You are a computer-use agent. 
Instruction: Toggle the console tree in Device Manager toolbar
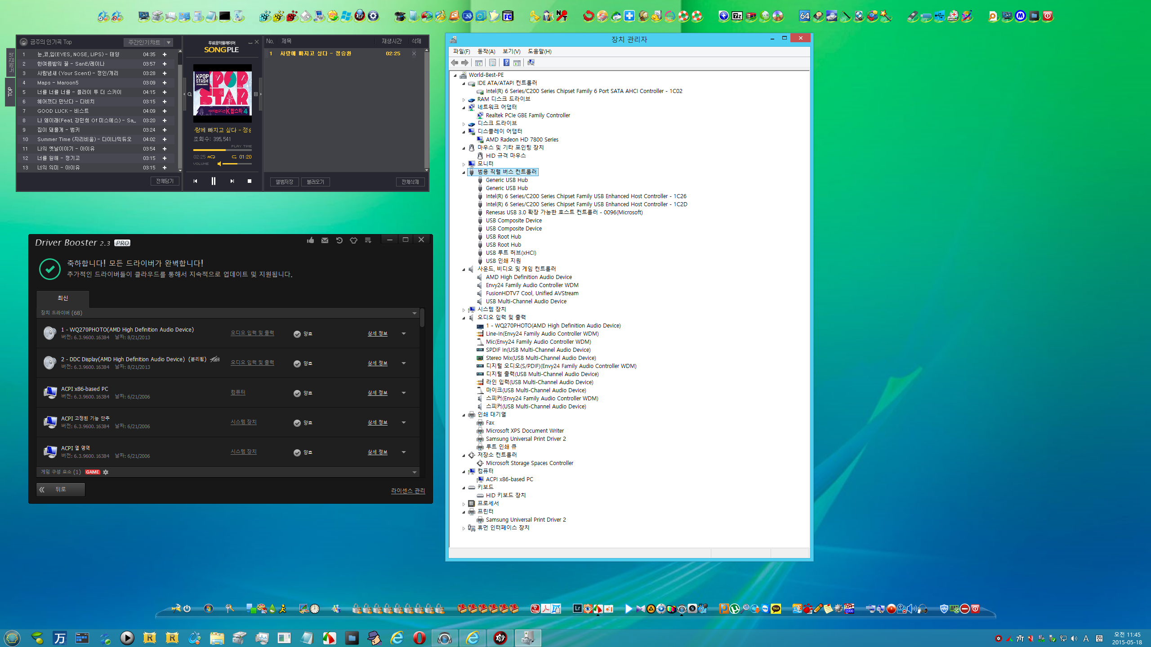[x=479, y=63]
